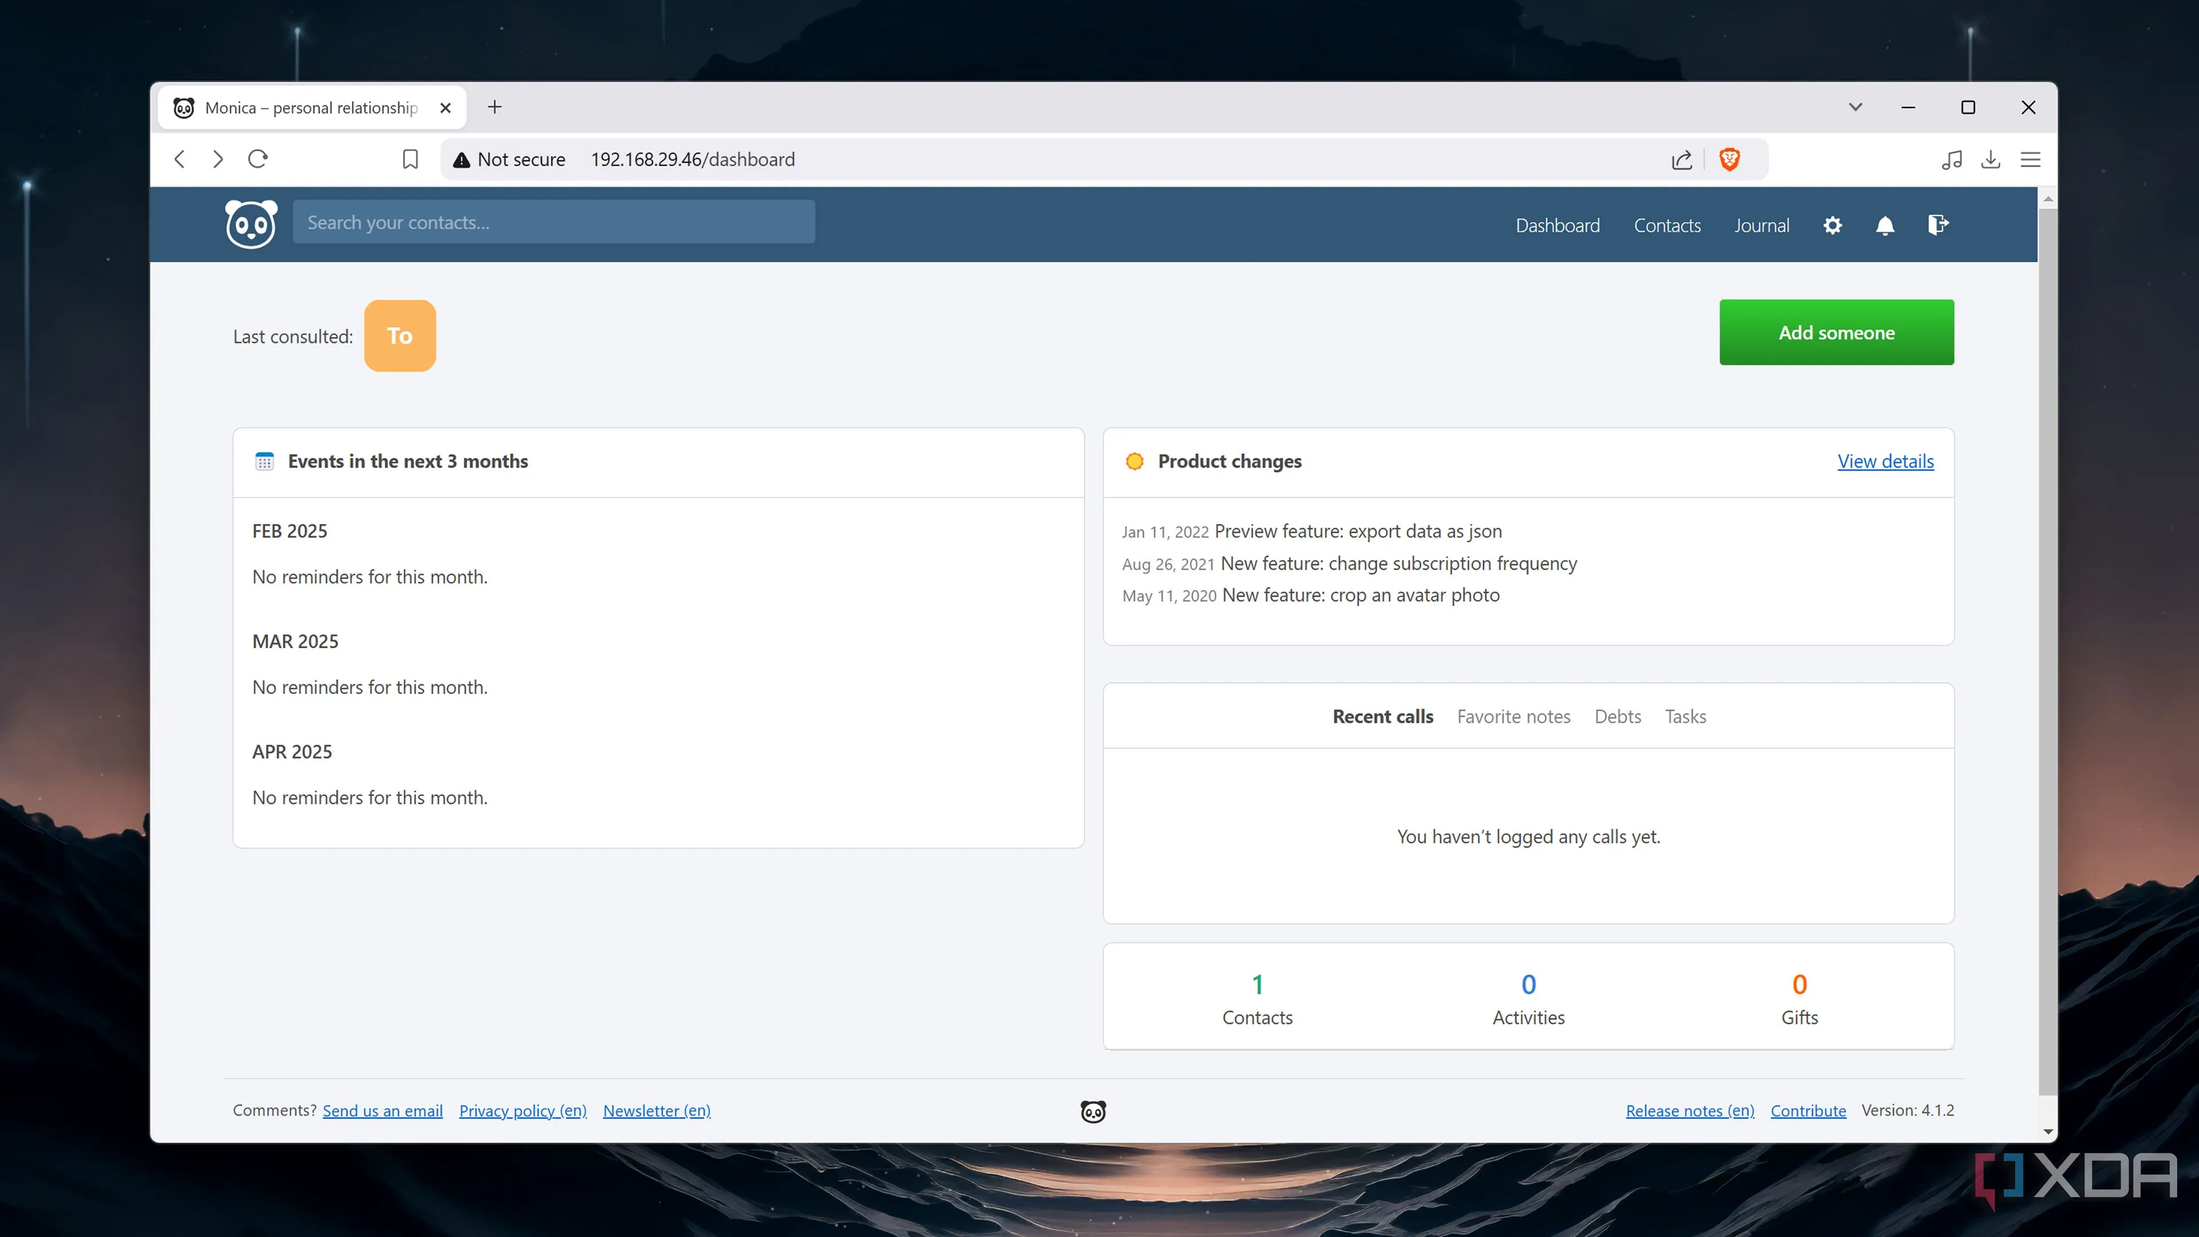
Task: Go forward with browser forward arrow
Action: 218,160
